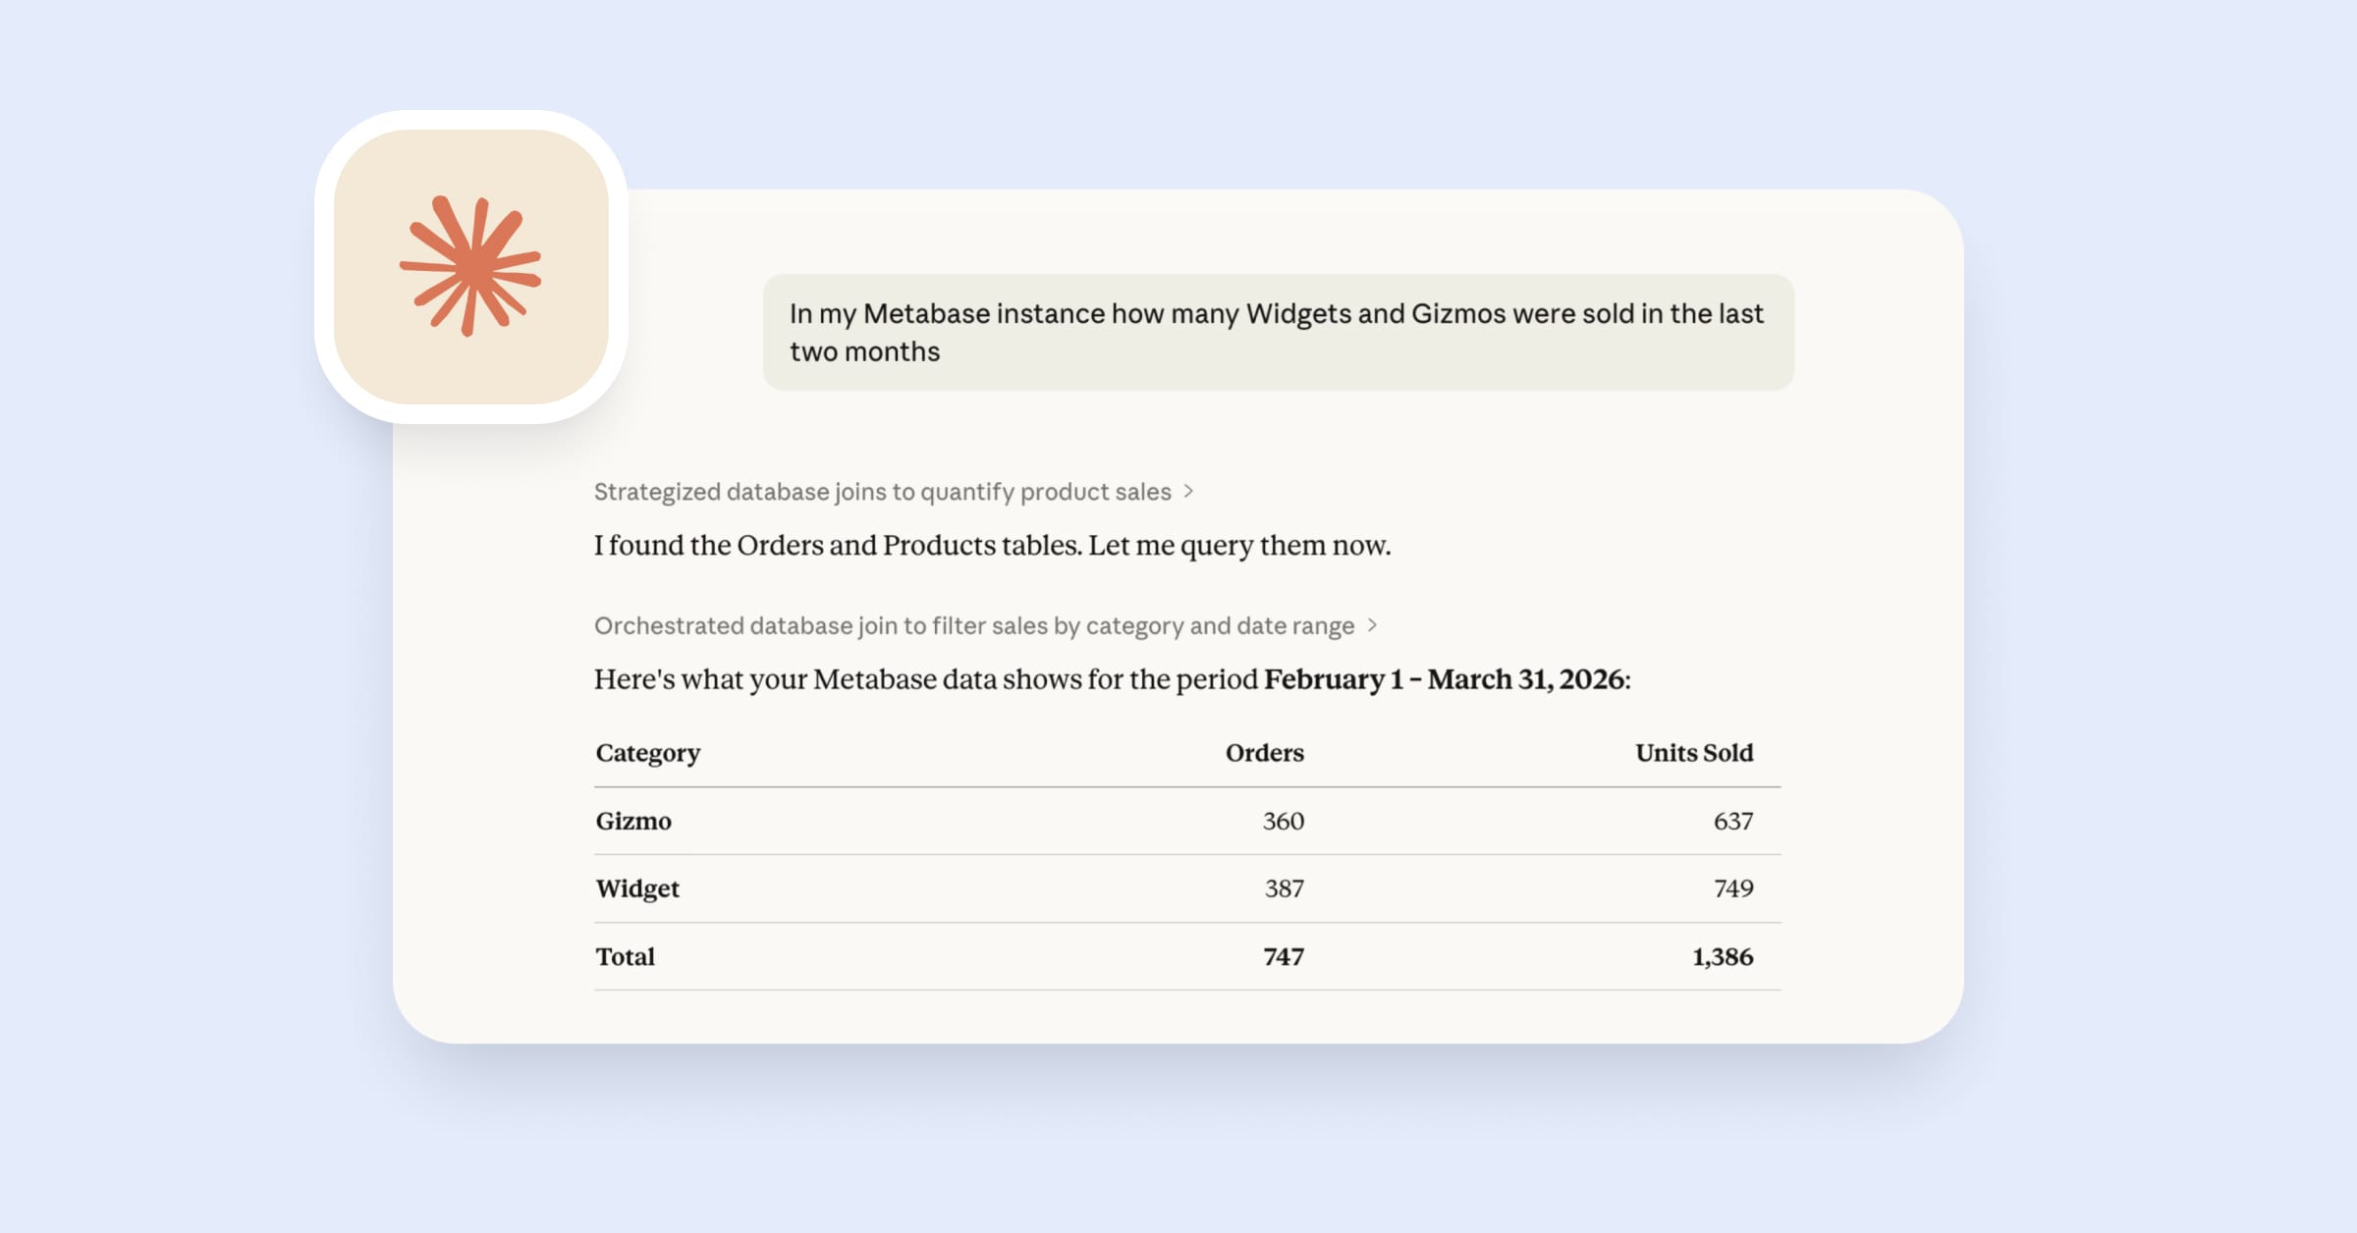Click the "Units Sold" column header
Screen dimensions: 2357x1233
click(1693, 753)
